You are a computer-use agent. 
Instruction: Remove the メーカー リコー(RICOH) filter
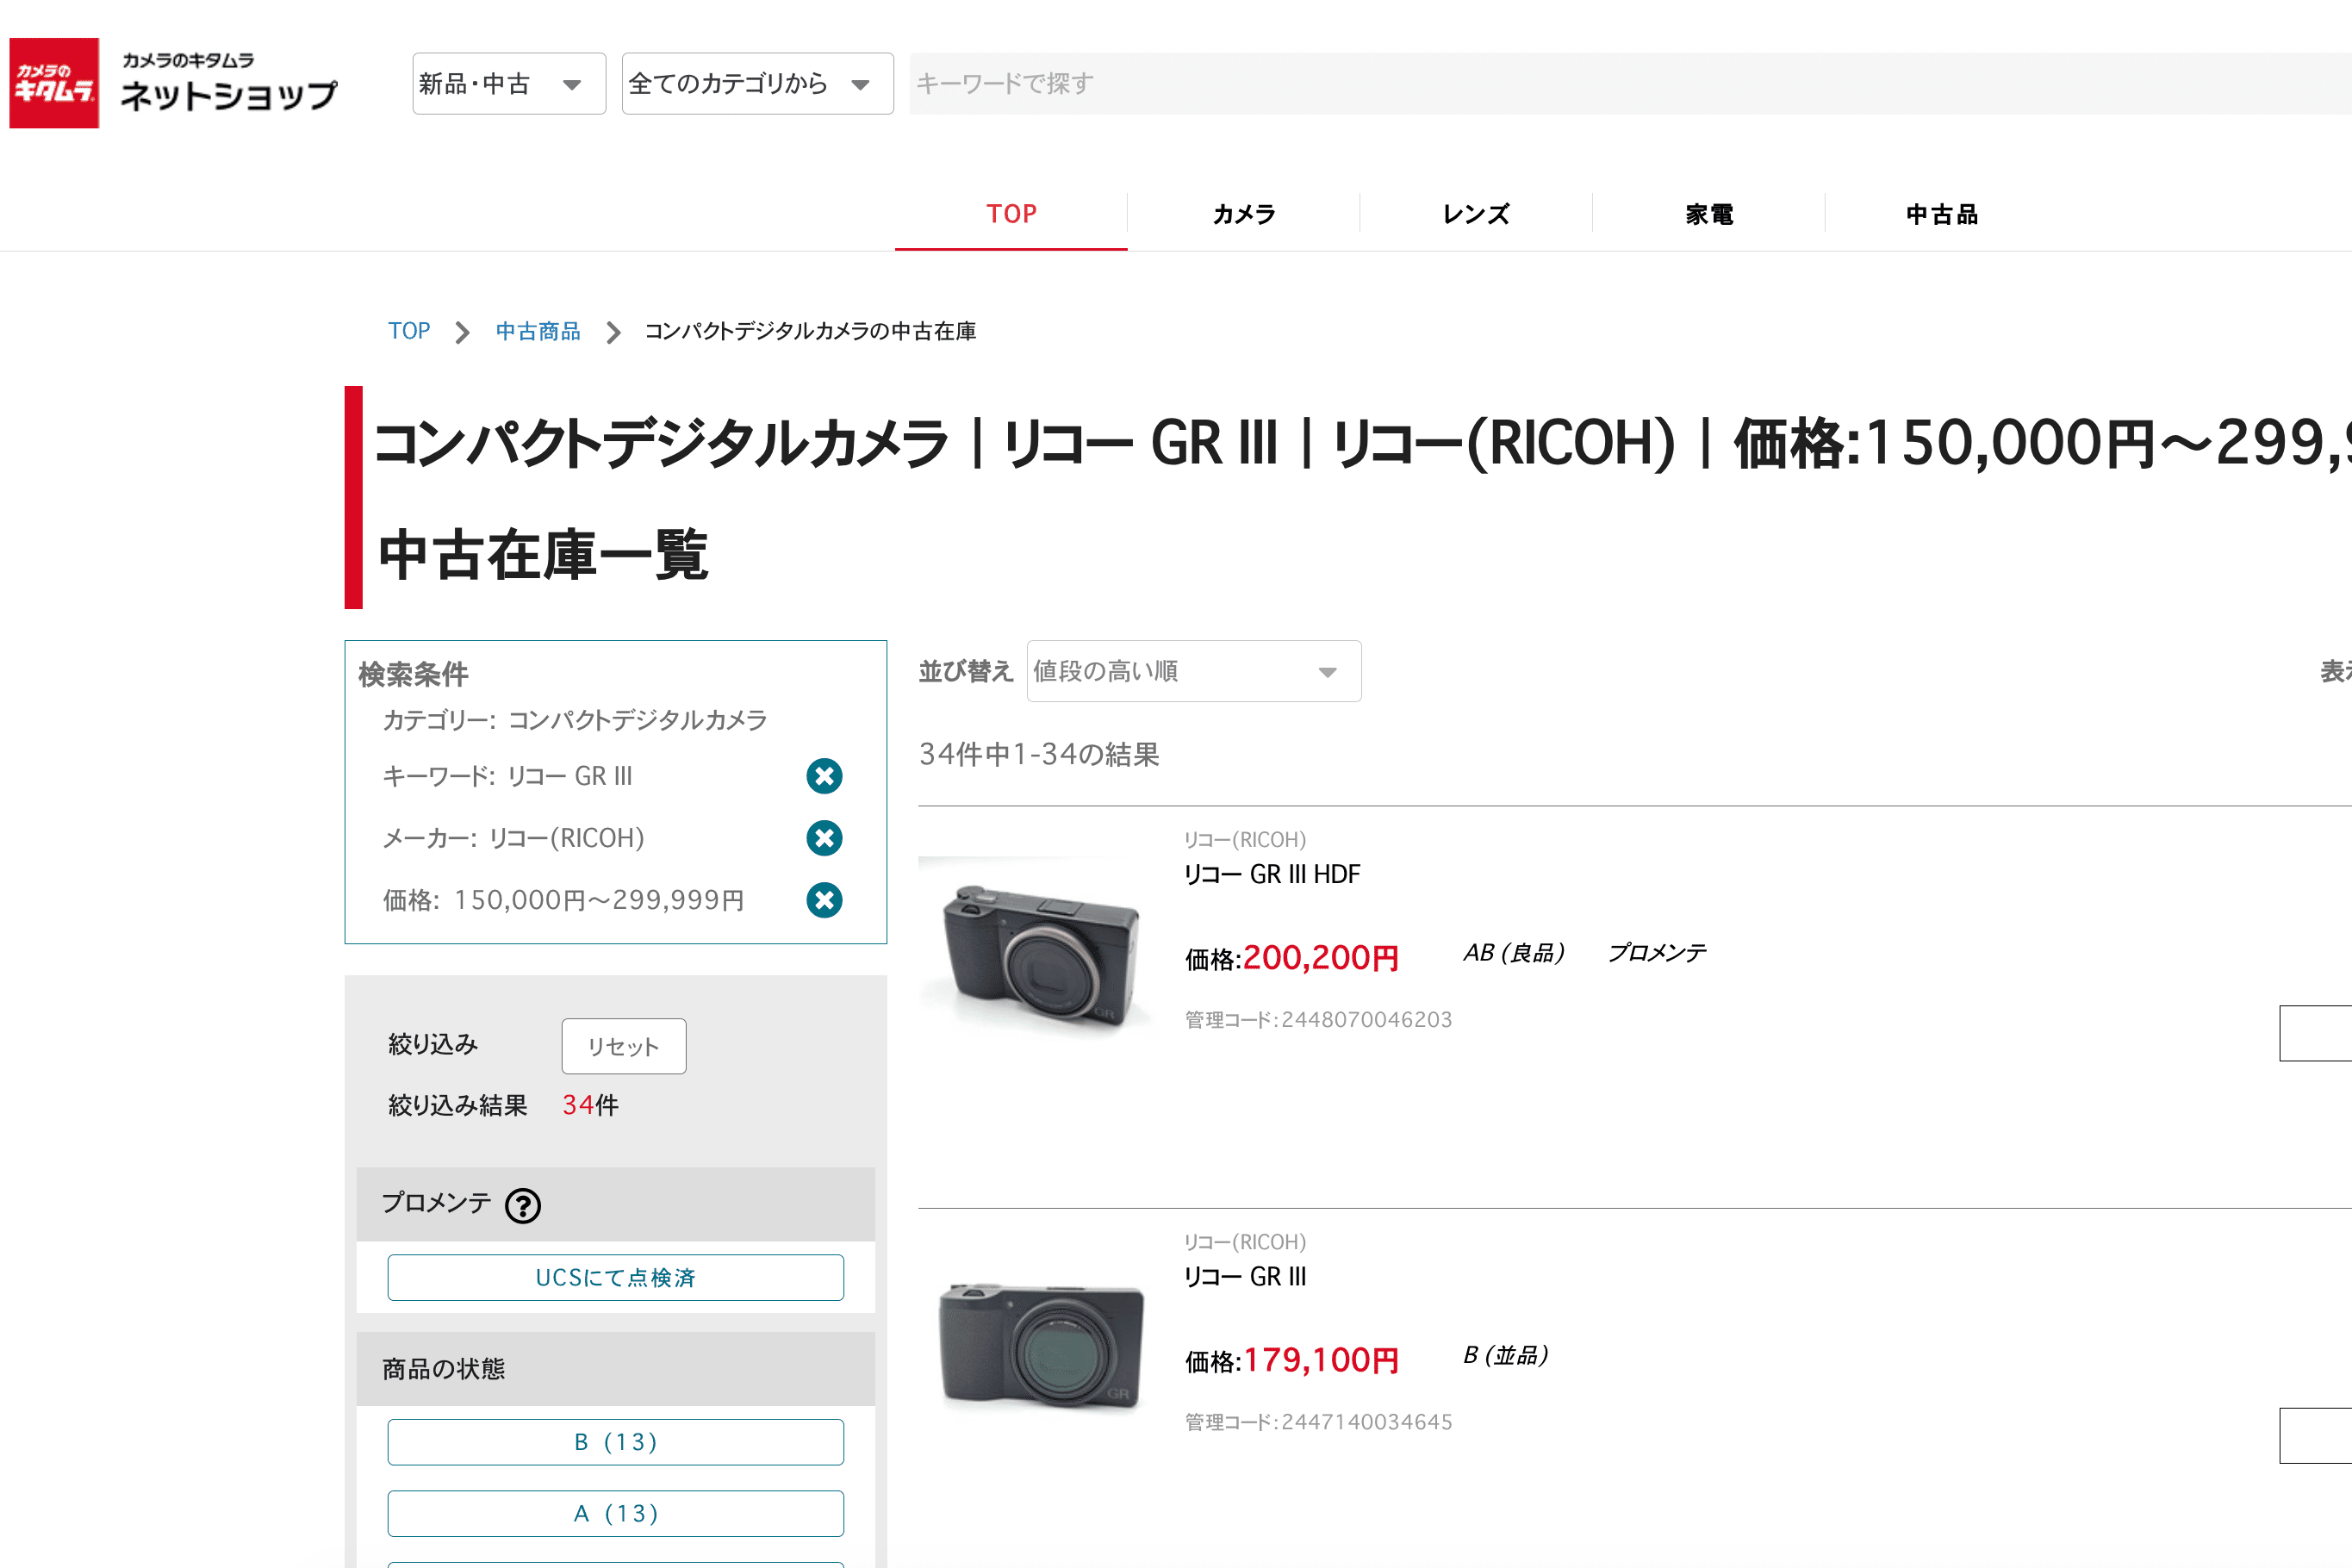point(823,838)
